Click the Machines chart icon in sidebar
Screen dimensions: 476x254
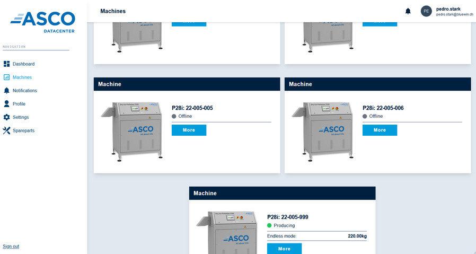coord(6,77)
